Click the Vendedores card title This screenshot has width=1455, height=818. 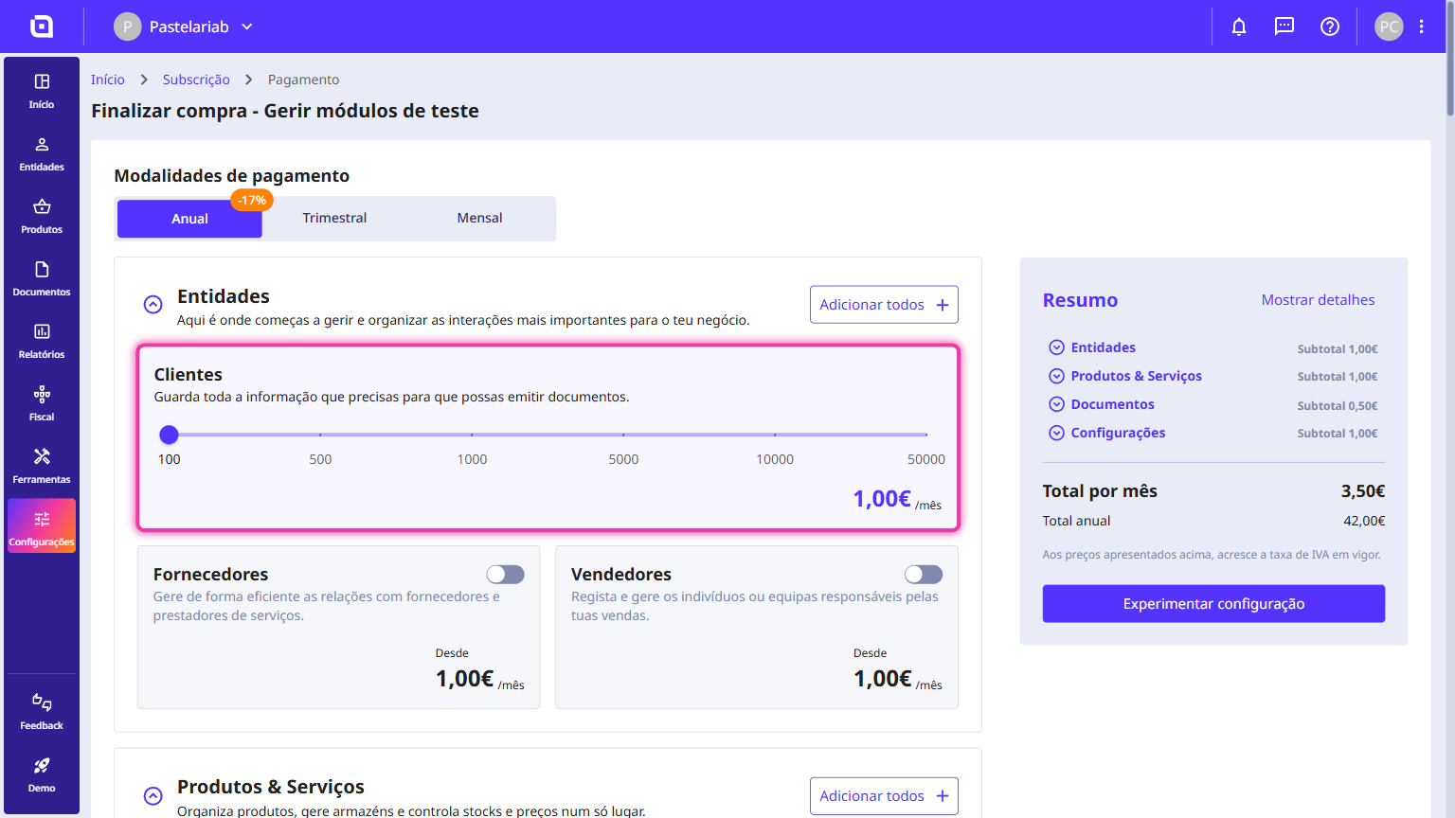tap(621, 574)
